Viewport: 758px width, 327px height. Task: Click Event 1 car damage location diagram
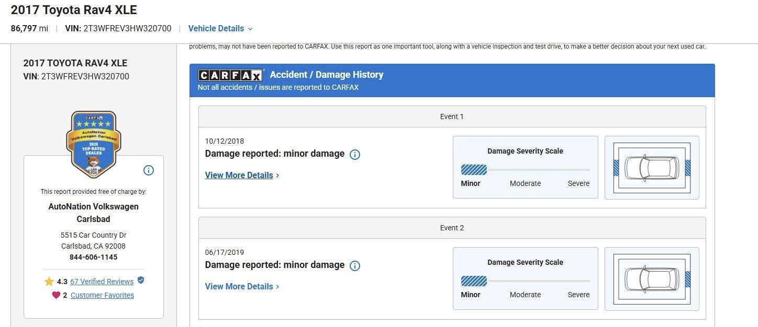(x=652, y=168)
